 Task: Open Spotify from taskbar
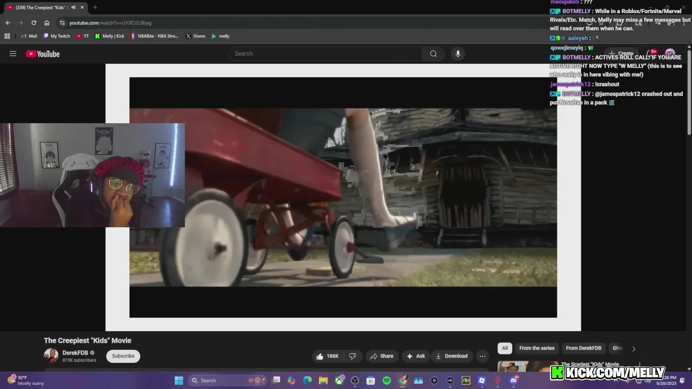(387, 380)
